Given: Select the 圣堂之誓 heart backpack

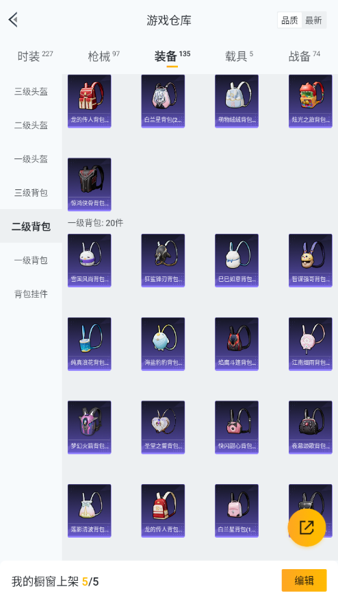Looking at the screenshot, I should point(163,427).
